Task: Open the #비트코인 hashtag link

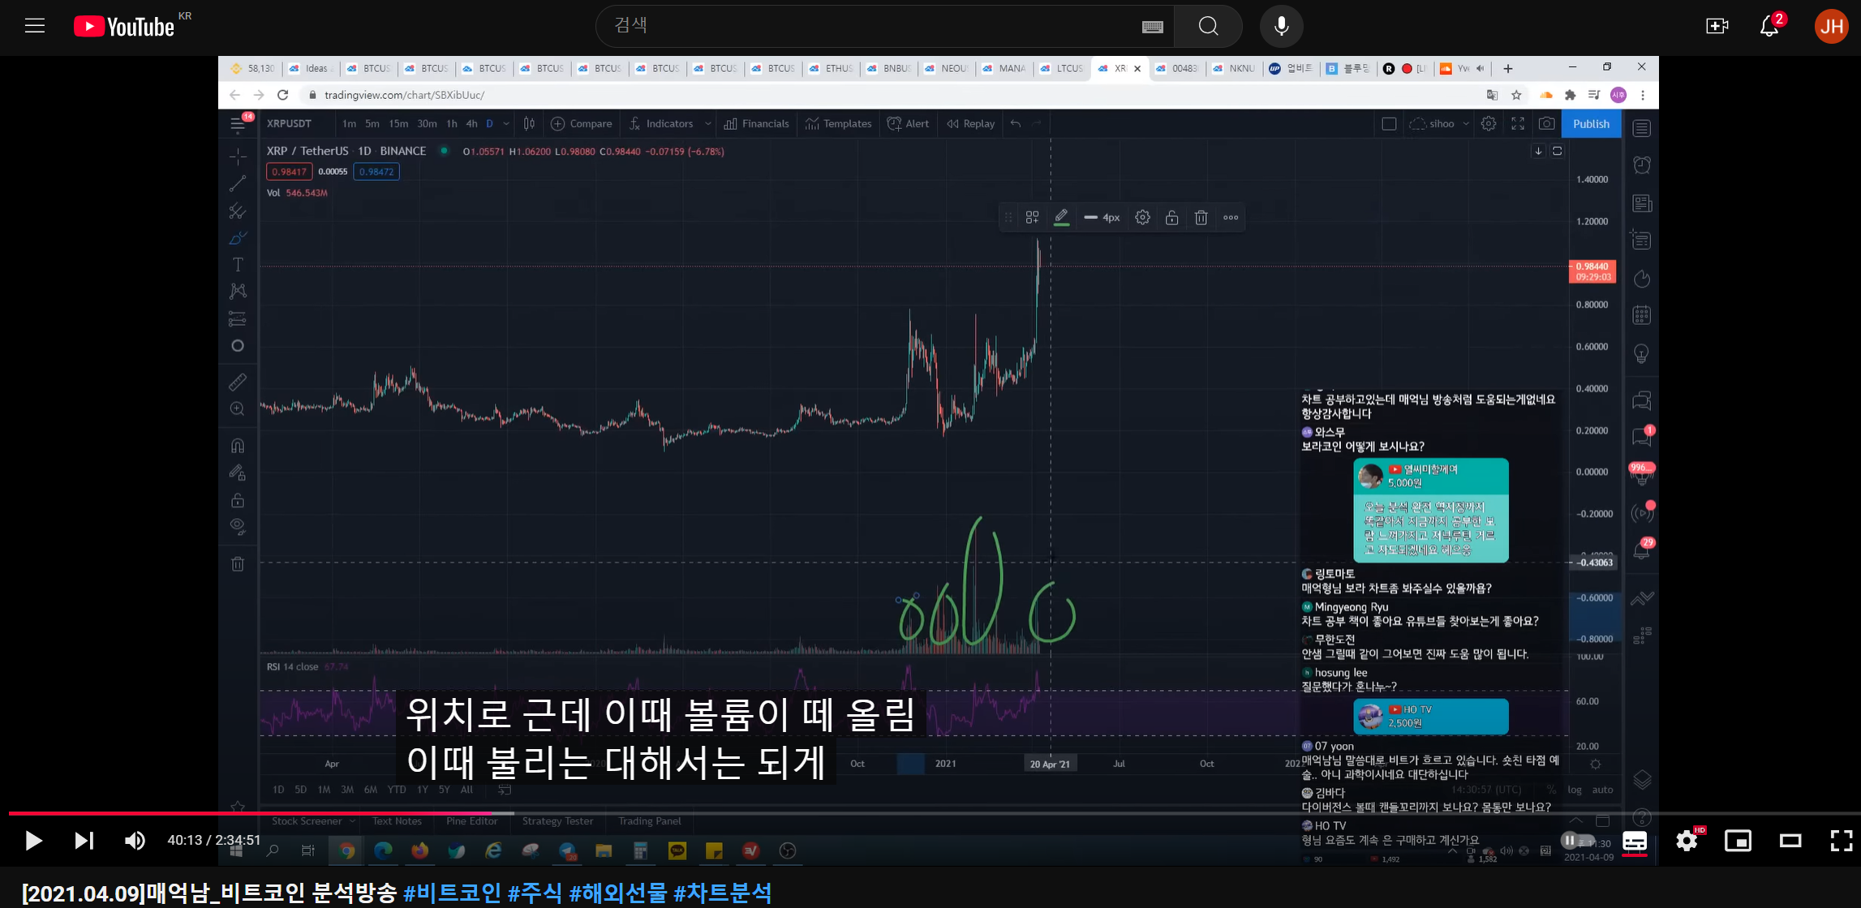Action: (453, 893)
